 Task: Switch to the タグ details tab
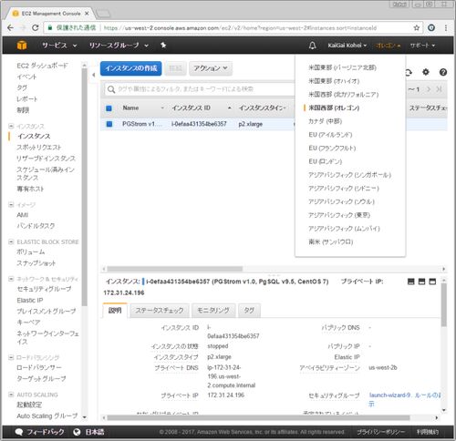pyautogui.click(x=249, y=311)
